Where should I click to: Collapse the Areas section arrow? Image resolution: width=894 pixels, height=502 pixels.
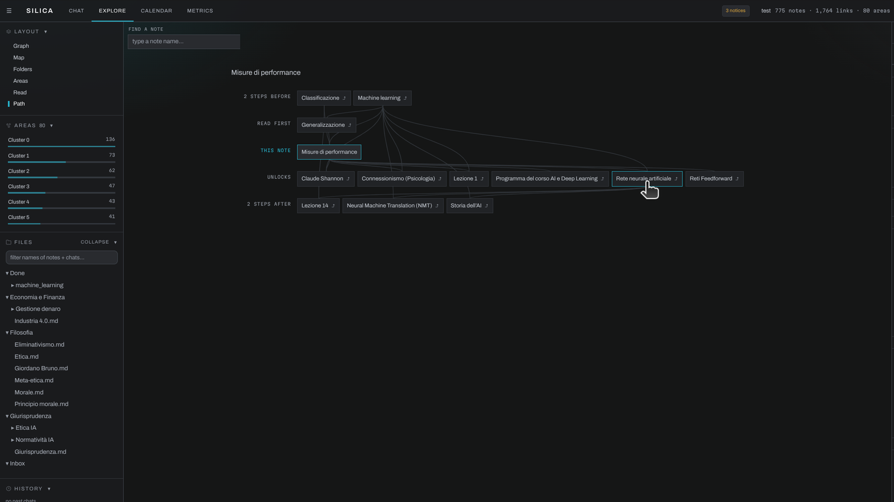coord(51,126)
